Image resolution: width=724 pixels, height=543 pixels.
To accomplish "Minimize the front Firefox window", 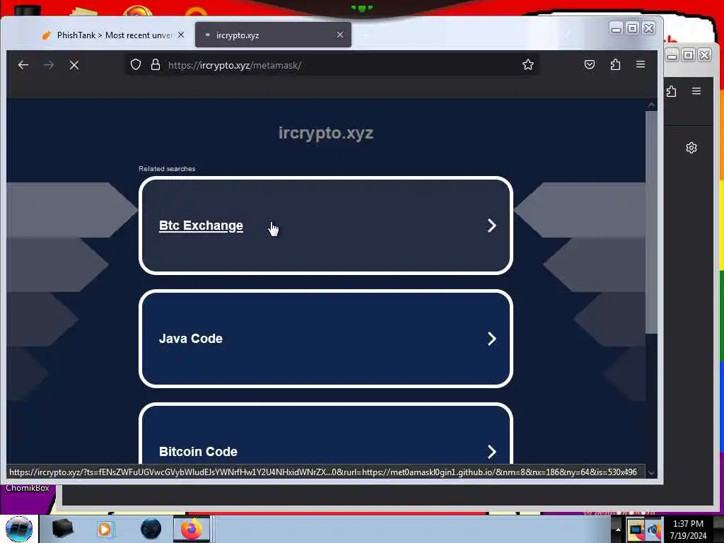I will (616, 28).
